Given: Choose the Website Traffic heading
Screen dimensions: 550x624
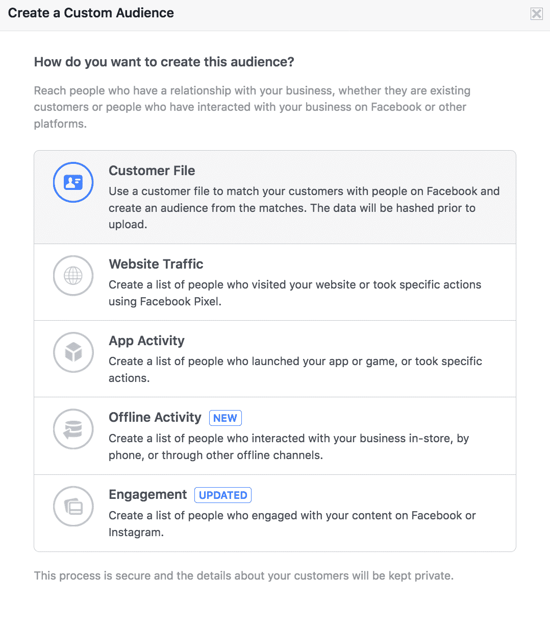Looking at the screenshot, I should pos(156,264).
